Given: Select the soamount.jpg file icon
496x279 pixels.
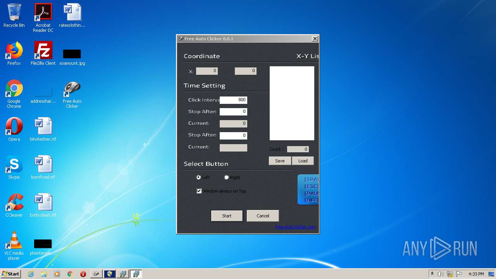Looking at the screenshot, I should (x=72, y=57).
